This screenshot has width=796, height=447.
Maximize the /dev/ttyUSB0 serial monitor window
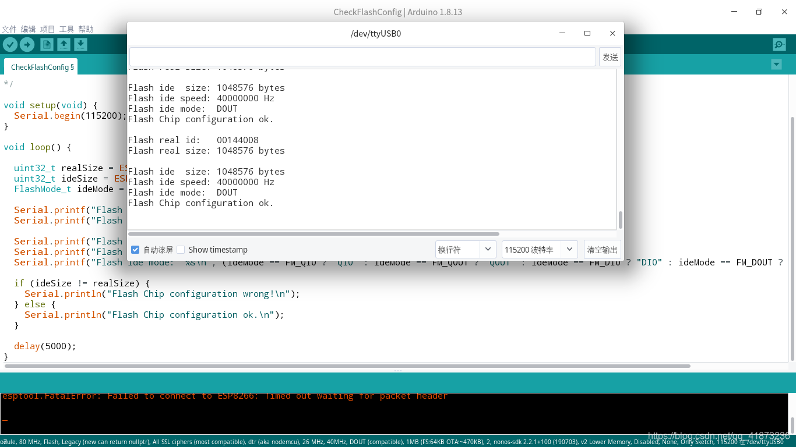(587, 33)
